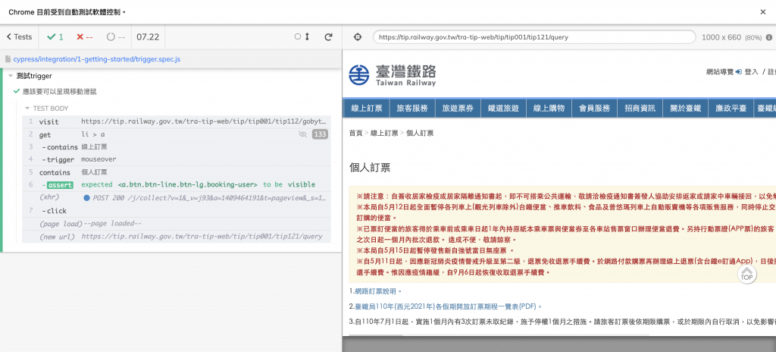
Task: Select the page loaded event row
Action: click(x=176, y=224)
